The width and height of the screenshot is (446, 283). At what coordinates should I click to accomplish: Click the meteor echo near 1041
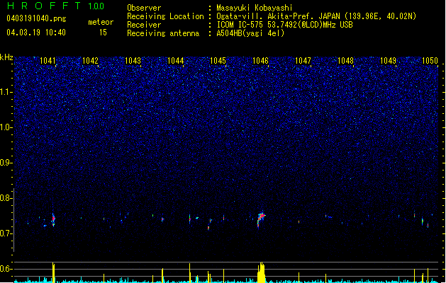pyautogui.click(x=53, y=220)
